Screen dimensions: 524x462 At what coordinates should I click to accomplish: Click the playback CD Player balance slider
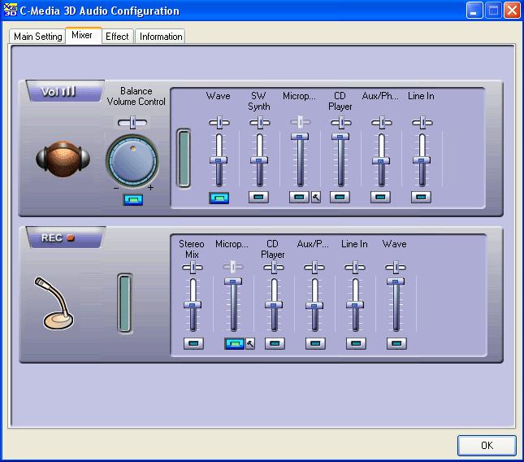(x=341, y=123)
